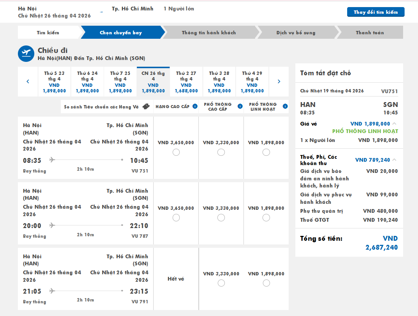The image size is (418, 316).
Task: Collapse the Thuế, Phí breakdown chevron
Action: (x=395, y=160)
